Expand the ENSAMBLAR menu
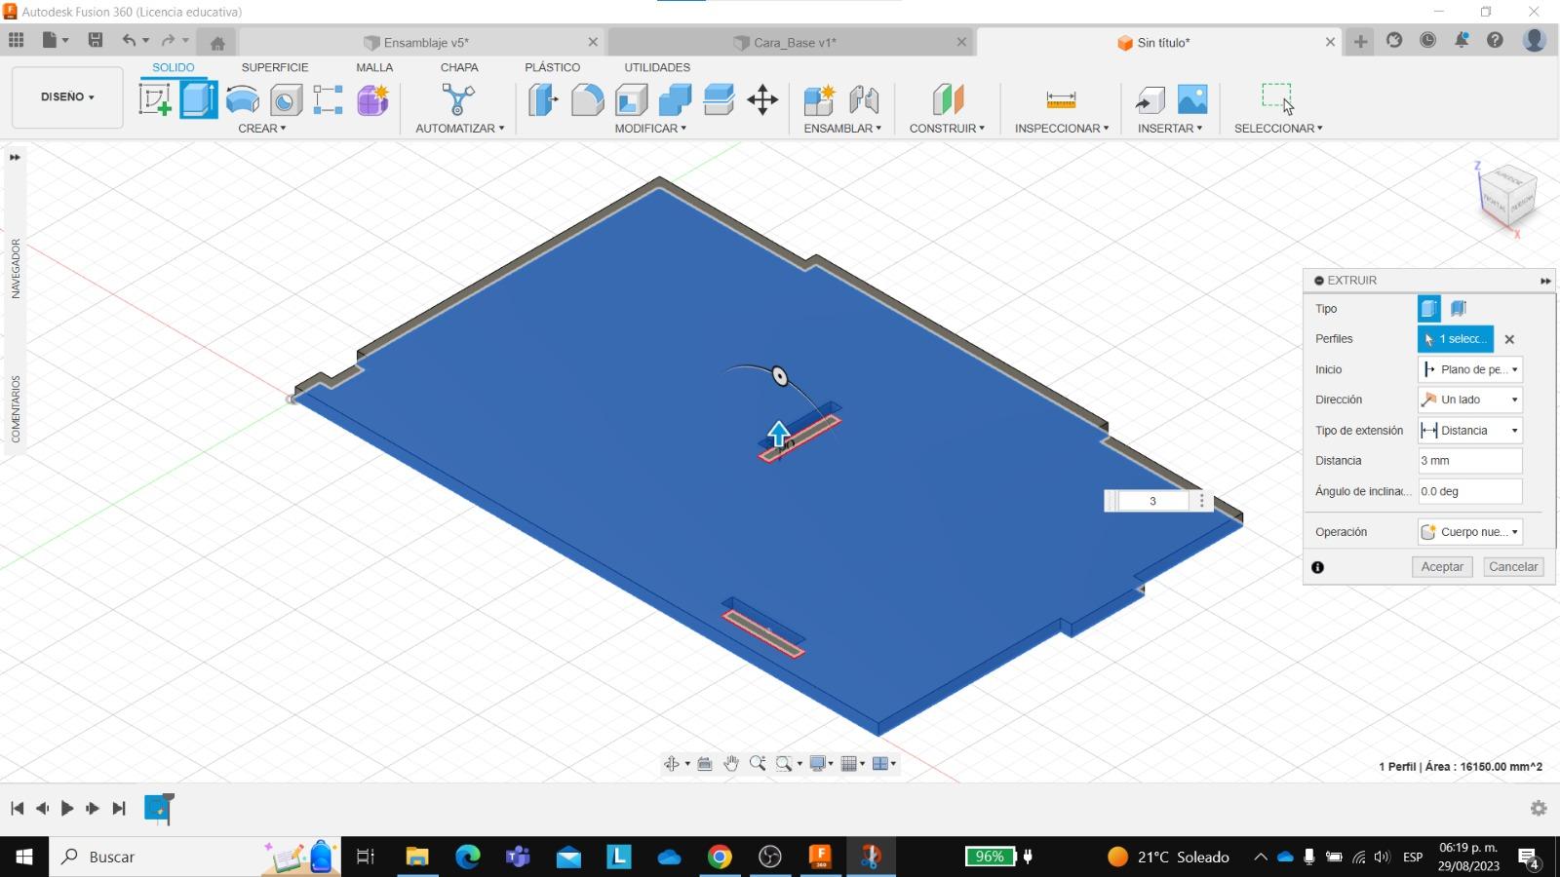 [842, 129]
